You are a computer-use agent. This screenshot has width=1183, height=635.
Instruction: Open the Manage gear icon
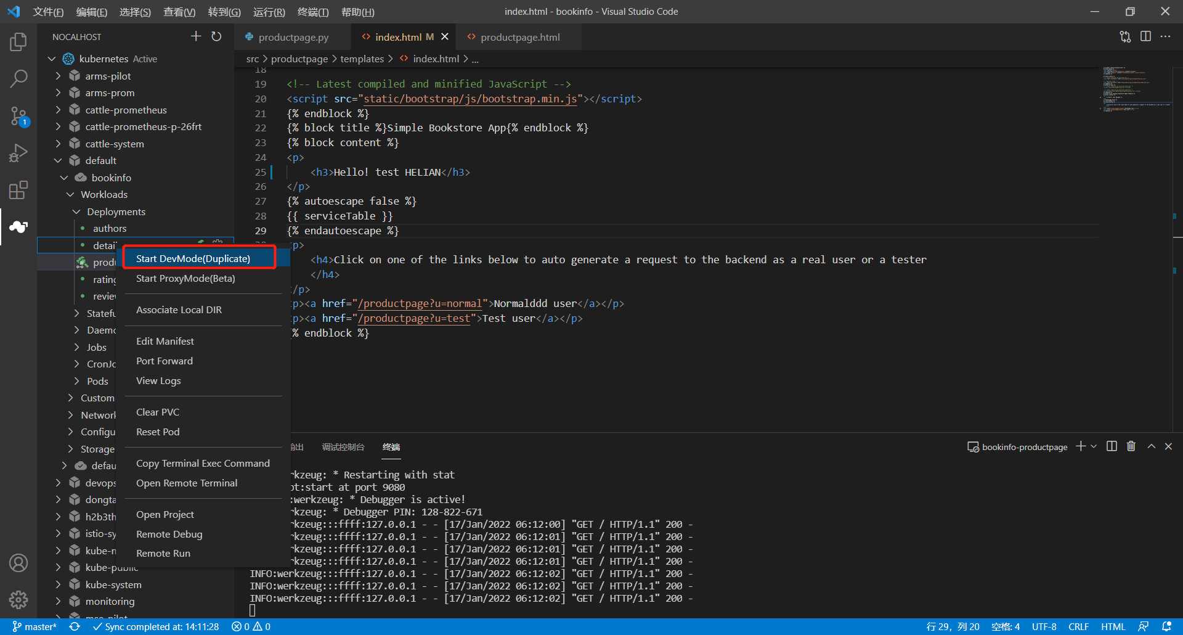tap(18, 599)
